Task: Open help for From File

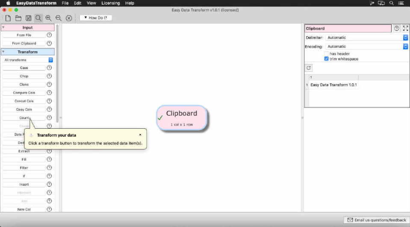Action: 49,35
